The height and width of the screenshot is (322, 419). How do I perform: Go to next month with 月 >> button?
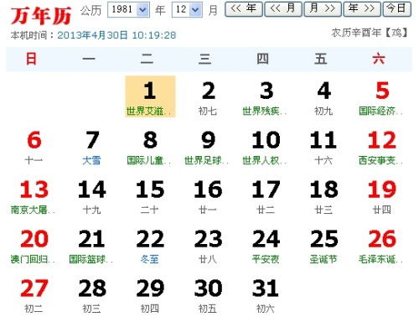(323, 9)
